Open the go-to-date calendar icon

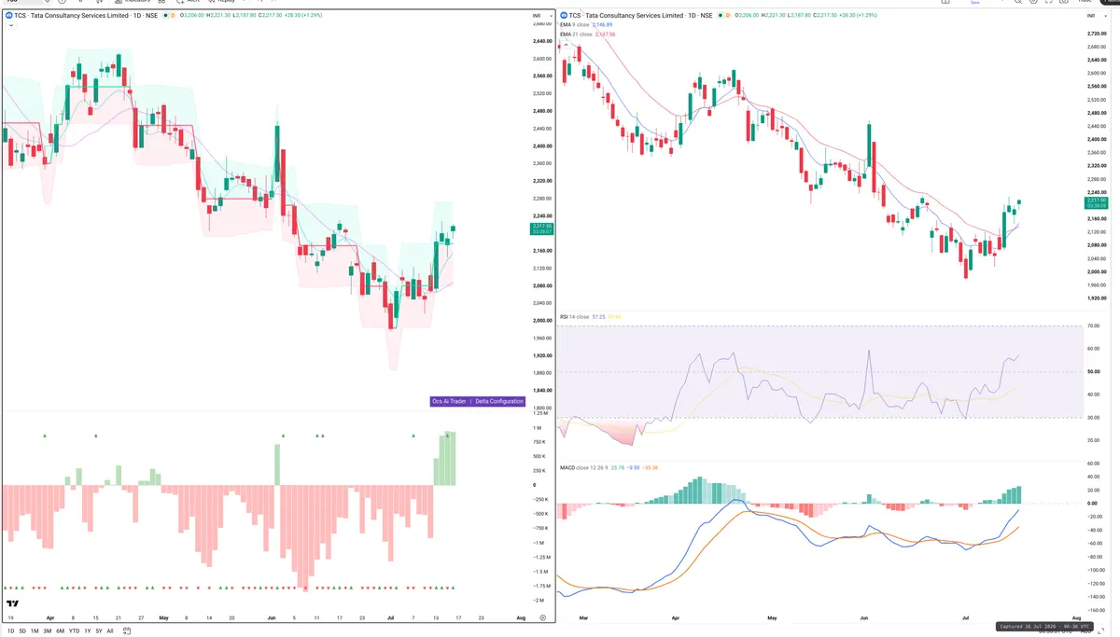coord(127,630)
